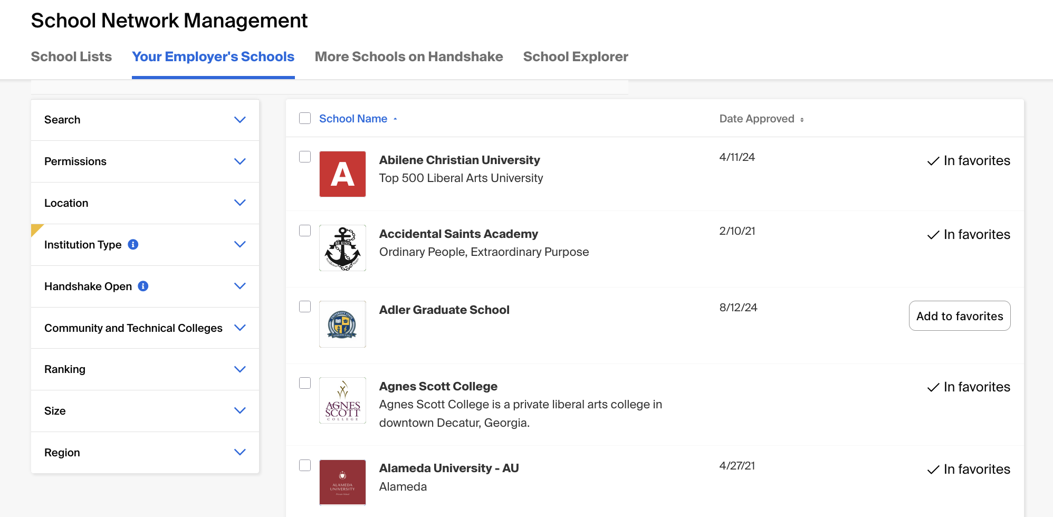Expand the Institution Type filter chevron
This screenshot has width=1053, height=517.
tap(240, 244)
